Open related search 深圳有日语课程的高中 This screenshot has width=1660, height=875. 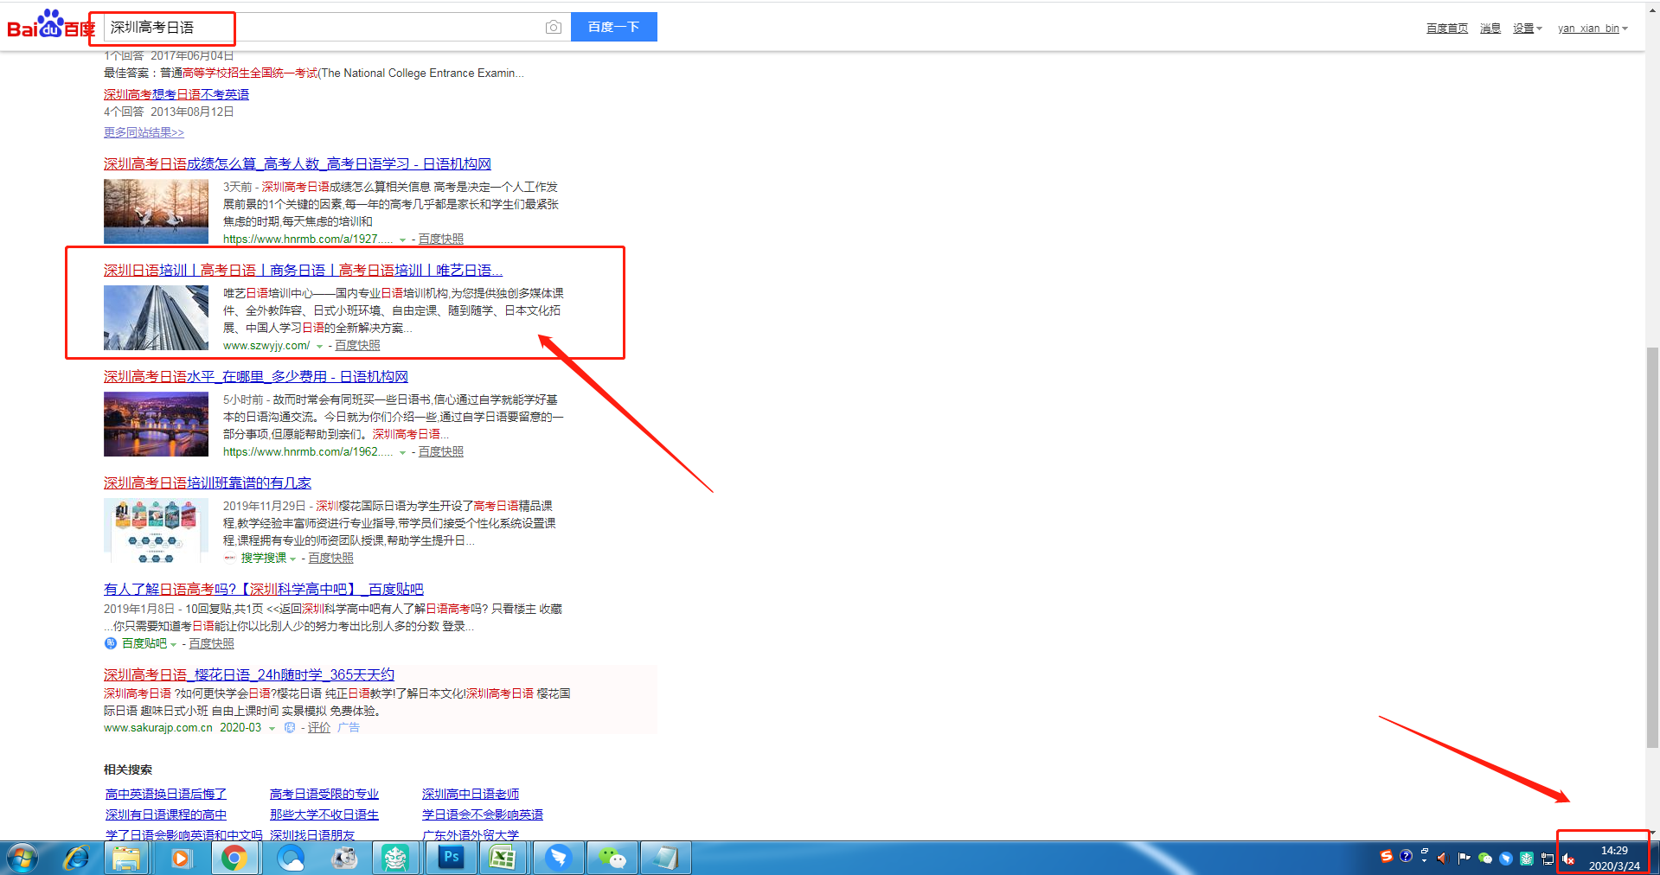pyautogui.click(x=166, y=814)
